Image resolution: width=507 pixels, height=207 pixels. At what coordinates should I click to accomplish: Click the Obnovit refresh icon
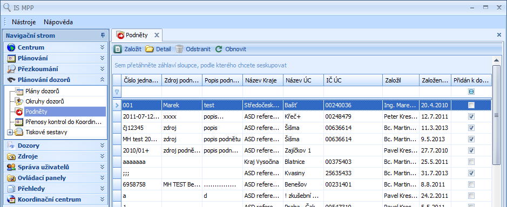tap(219, 49)
